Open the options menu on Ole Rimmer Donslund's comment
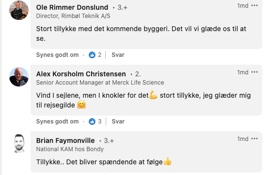Image resolution: width=270 pixels, height=175 pixels. (254, 5)
